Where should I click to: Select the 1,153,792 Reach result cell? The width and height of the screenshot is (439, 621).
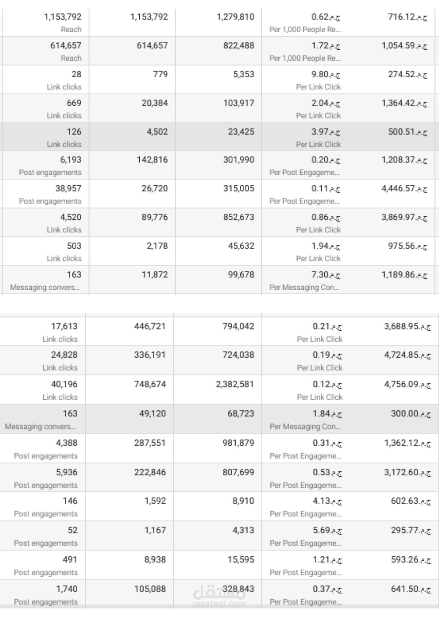coord(46,22)
